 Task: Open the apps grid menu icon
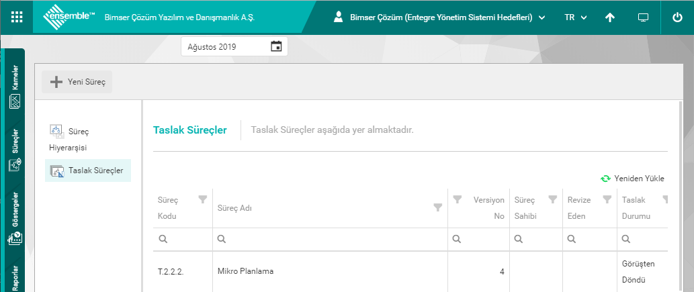(x=16, y=17)
